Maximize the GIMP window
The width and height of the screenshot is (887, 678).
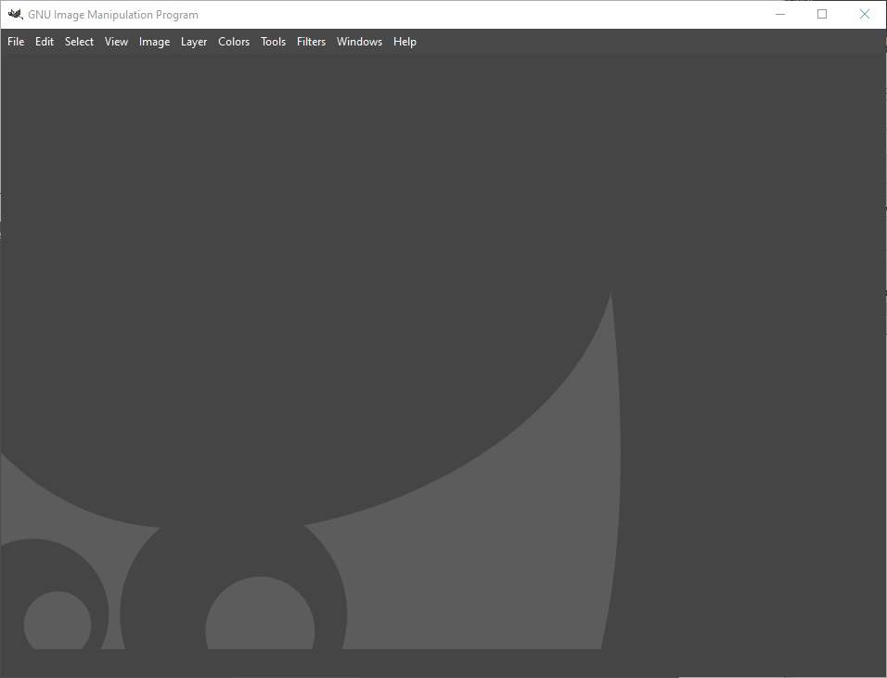click(x=822, y=14)
